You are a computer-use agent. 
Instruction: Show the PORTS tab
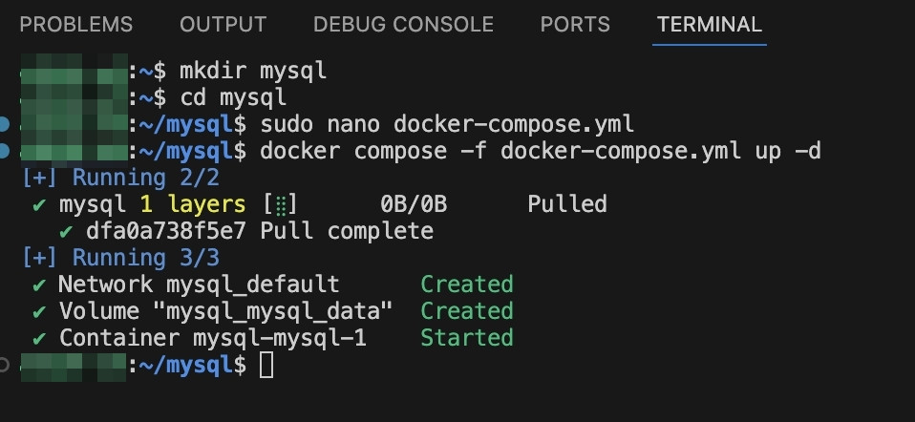point(575,25)
